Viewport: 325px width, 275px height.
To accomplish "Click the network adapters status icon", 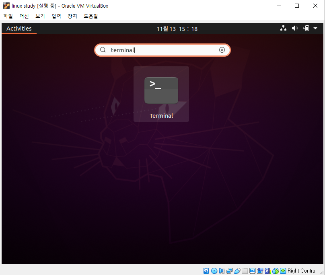I will [x=229, y=271].
